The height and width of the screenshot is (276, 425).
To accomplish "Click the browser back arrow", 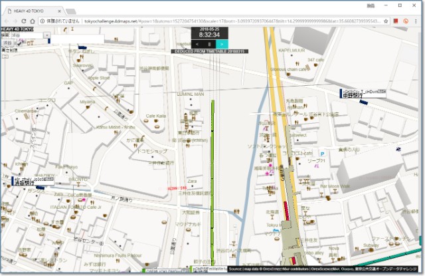I will (7, 21).
